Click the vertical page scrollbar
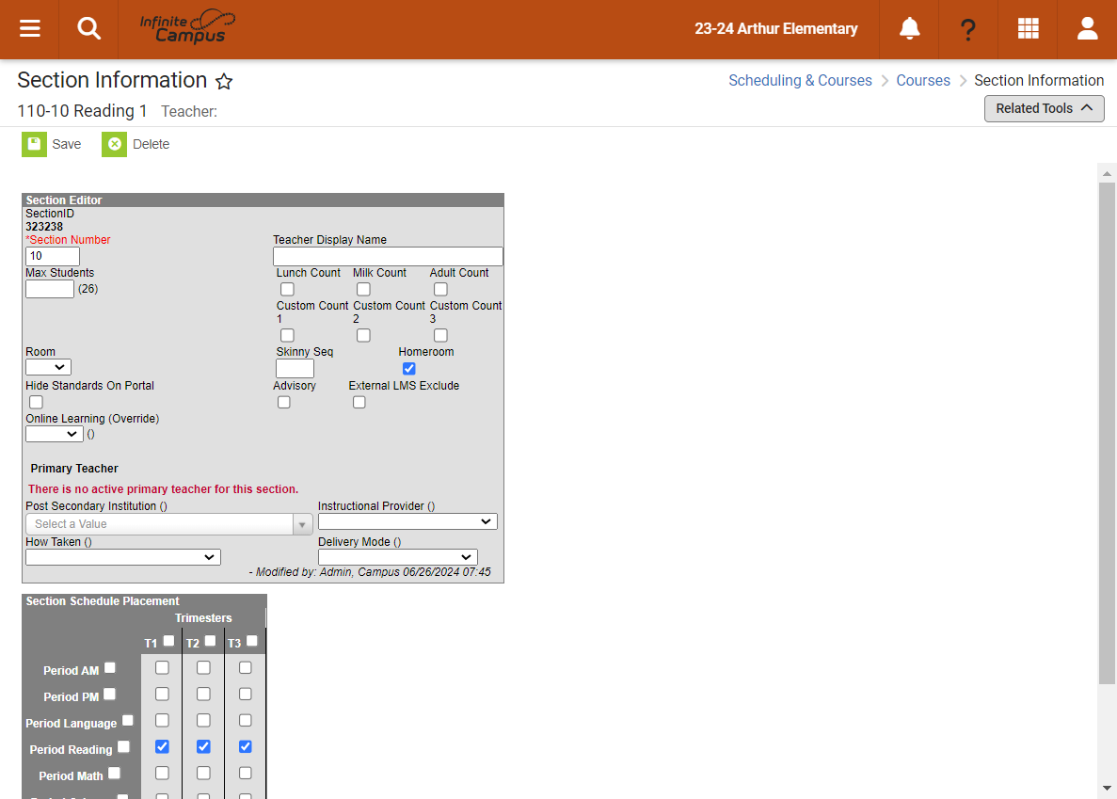Image resolution: width=1117 pixels, height=799 pixels. (1107, 433)
